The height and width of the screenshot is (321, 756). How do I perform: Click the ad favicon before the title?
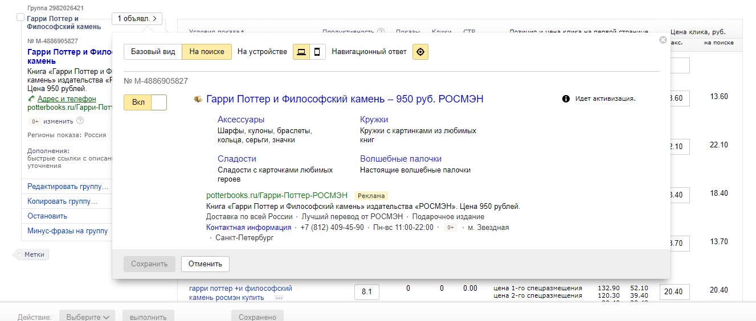click(x=198, y=99)
